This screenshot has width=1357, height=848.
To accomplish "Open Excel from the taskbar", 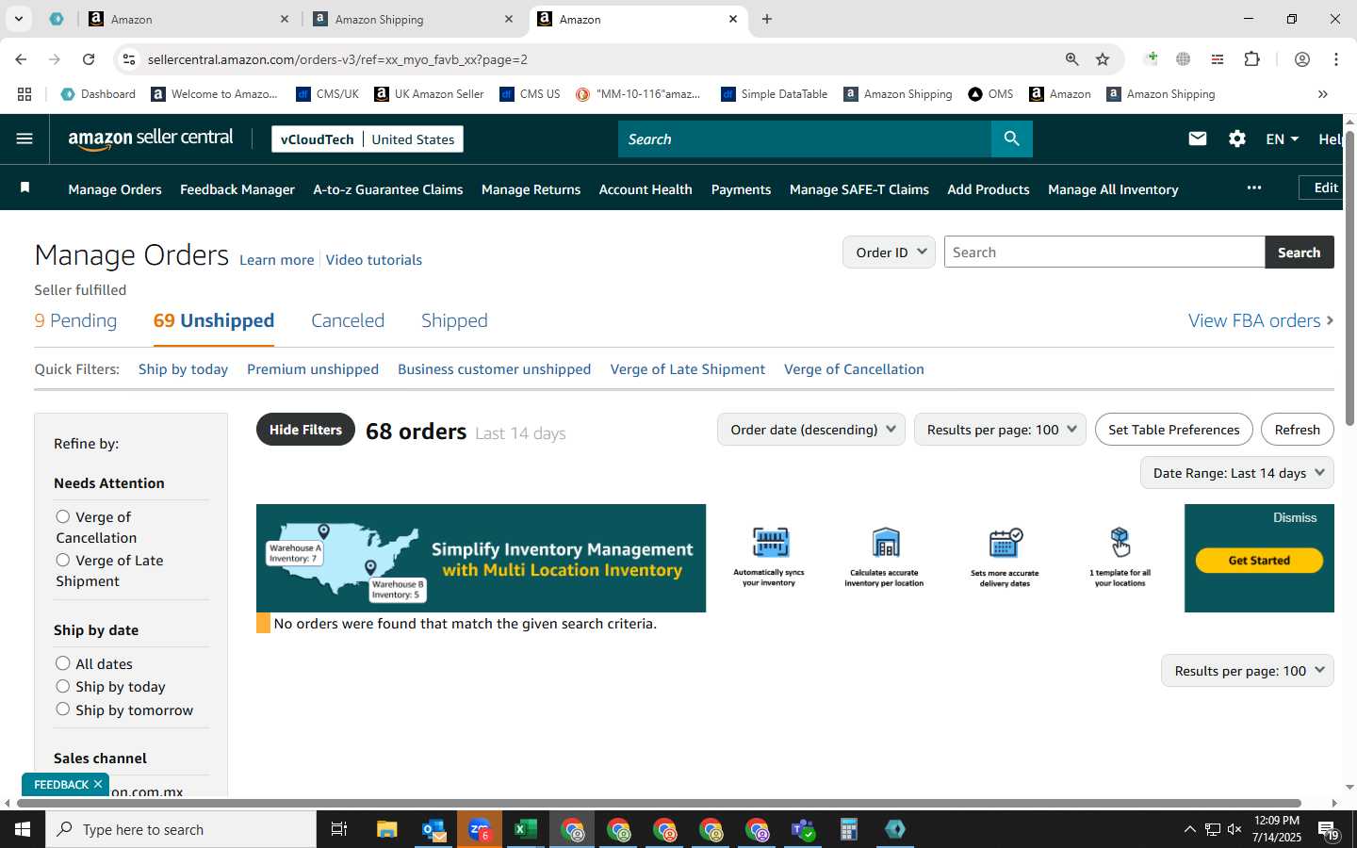I will point(525,829).
